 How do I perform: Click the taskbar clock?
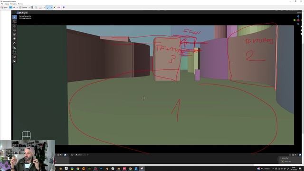pyautogui.click(x=294, y=169)
